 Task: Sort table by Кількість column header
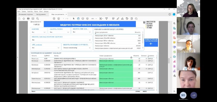136,56
